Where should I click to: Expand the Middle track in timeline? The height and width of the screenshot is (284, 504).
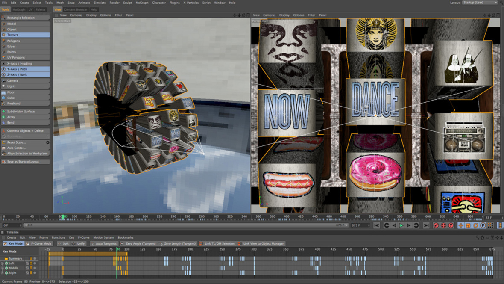click(x=2, y=268)
